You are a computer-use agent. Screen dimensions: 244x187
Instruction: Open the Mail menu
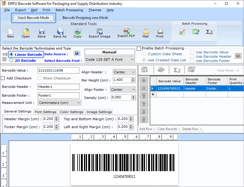[x=34, y=10]
